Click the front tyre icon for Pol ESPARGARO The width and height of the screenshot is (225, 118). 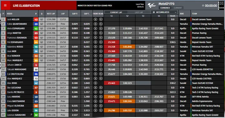[95, 42]
